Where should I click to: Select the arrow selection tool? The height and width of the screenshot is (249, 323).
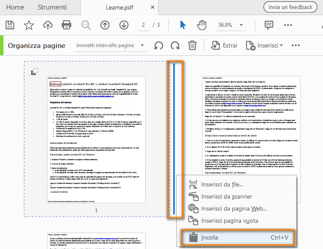coord(183,25)
